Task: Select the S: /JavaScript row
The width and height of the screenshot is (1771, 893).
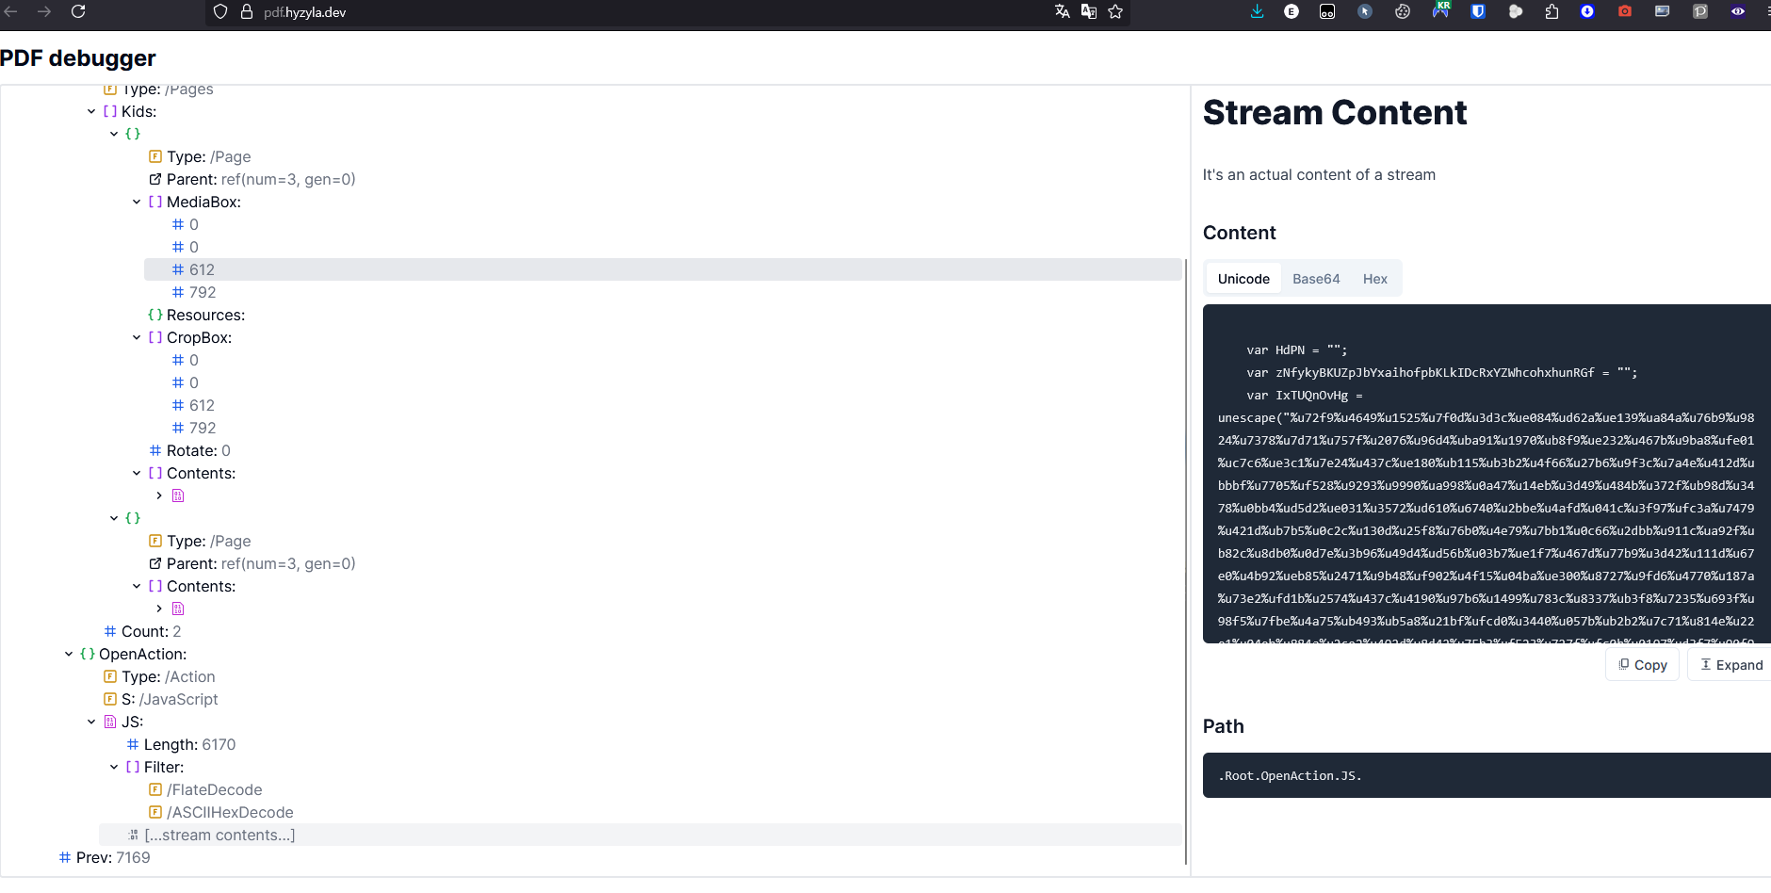Action: 641,699
